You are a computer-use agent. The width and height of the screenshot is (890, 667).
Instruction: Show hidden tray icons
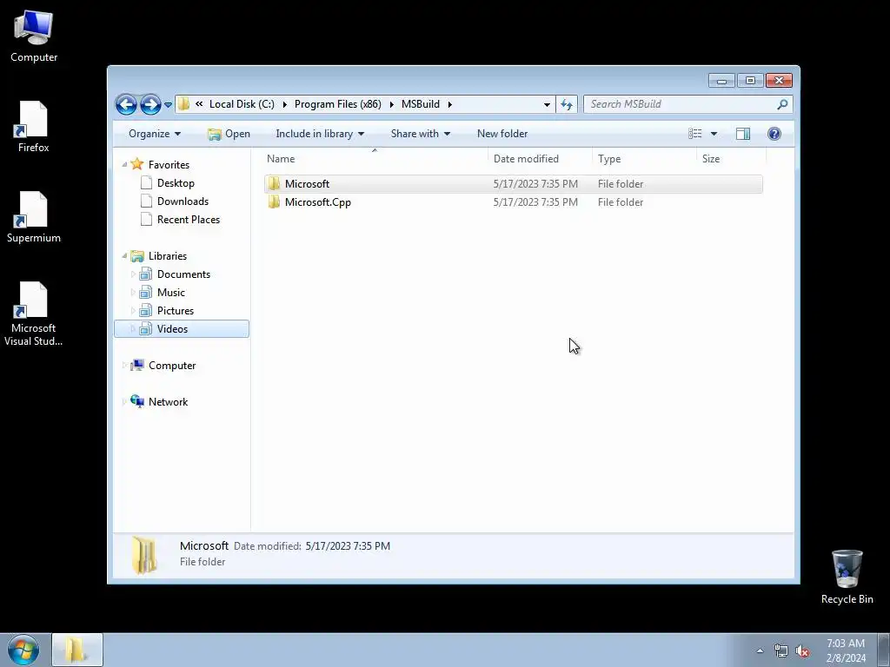[760, 650]
